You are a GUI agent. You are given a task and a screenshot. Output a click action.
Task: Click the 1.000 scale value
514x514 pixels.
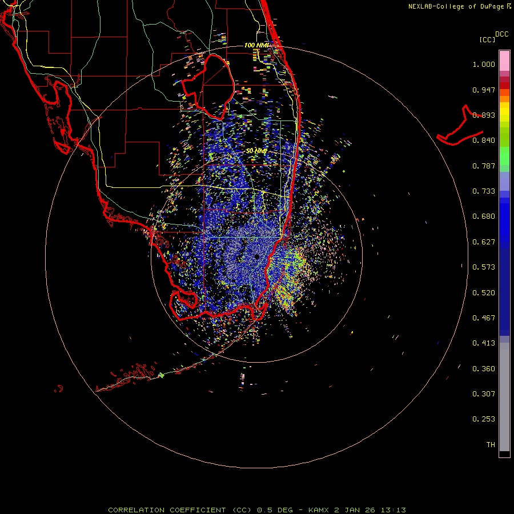pyautogui.click(x=484, y=64)
